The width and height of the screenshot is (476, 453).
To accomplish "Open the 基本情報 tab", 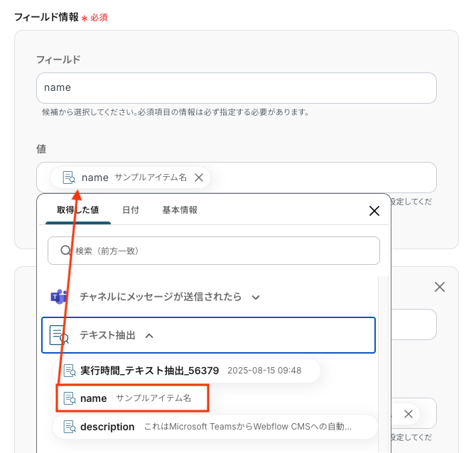I will pyautogui.click(x=180, y=210).
